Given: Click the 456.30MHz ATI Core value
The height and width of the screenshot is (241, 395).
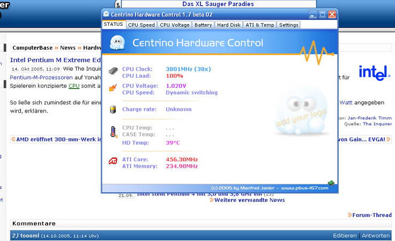Looking at the screenshot, I should 182,160.
